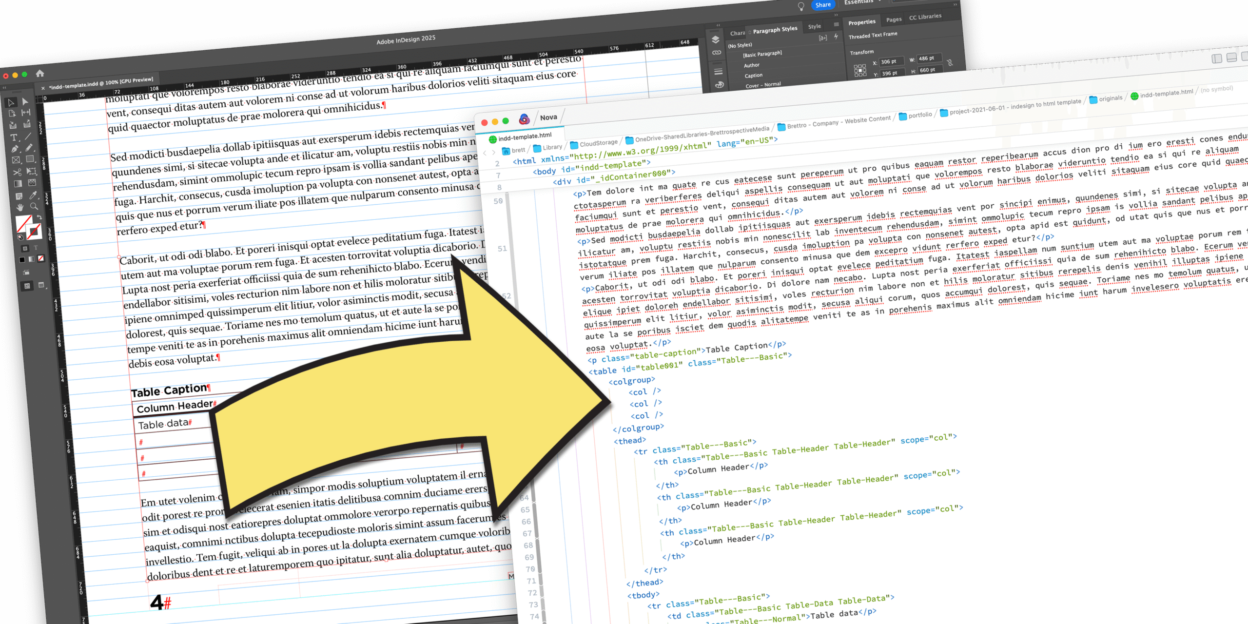1248x624 pixels.
Task: Toggle formatting affects container
Action: click(25, 248)
